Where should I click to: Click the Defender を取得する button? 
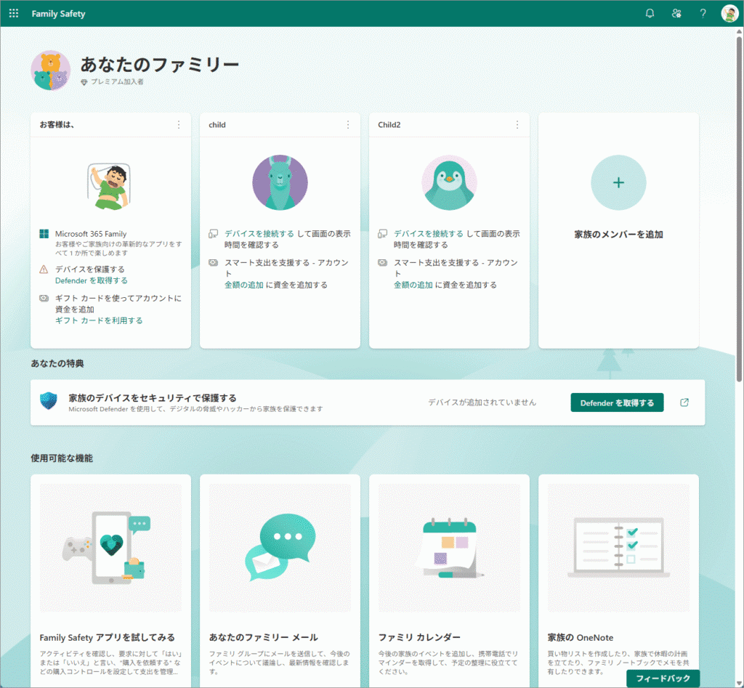tap(617, 402)
